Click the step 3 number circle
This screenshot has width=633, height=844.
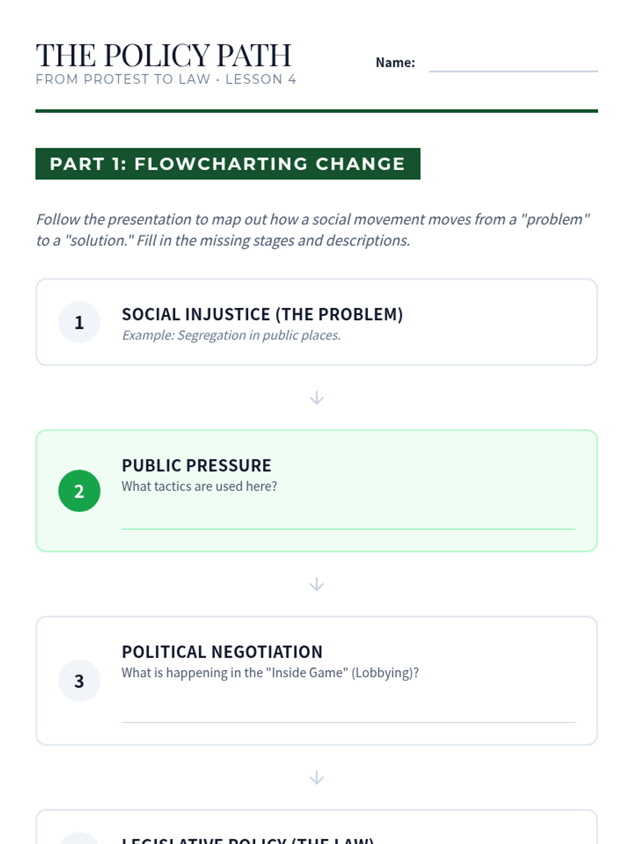point(79,681)
